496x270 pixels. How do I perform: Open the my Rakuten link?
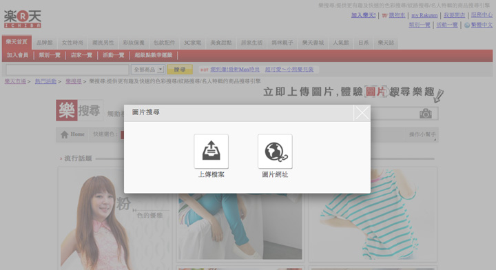(x=424, y=15)
